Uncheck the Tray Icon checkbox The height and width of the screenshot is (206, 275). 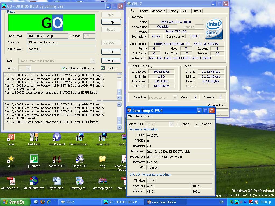click(x=103, y=68)
